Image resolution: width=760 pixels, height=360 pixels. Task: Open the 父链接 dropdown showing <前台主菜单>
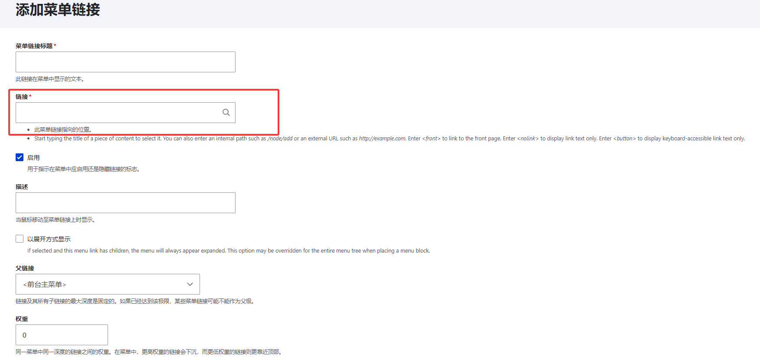[108, 284]
